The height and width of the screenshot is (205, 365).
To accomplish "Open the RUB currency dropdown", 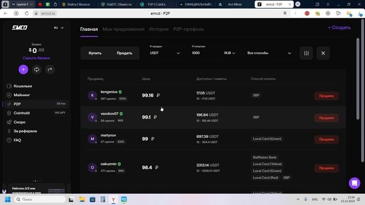I will pyautogui.click(x=229, y=53).
